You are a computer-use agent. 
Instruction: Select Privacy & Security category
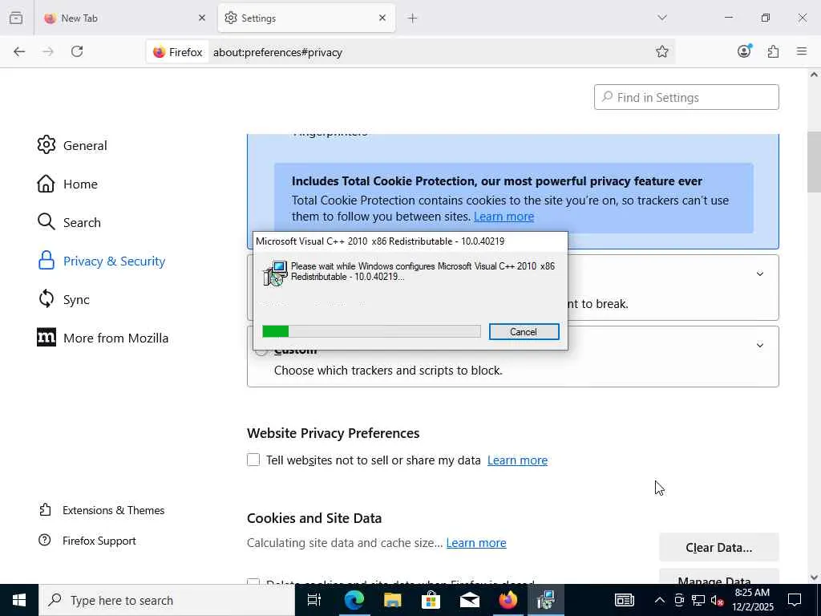click(x=102, y=261)
